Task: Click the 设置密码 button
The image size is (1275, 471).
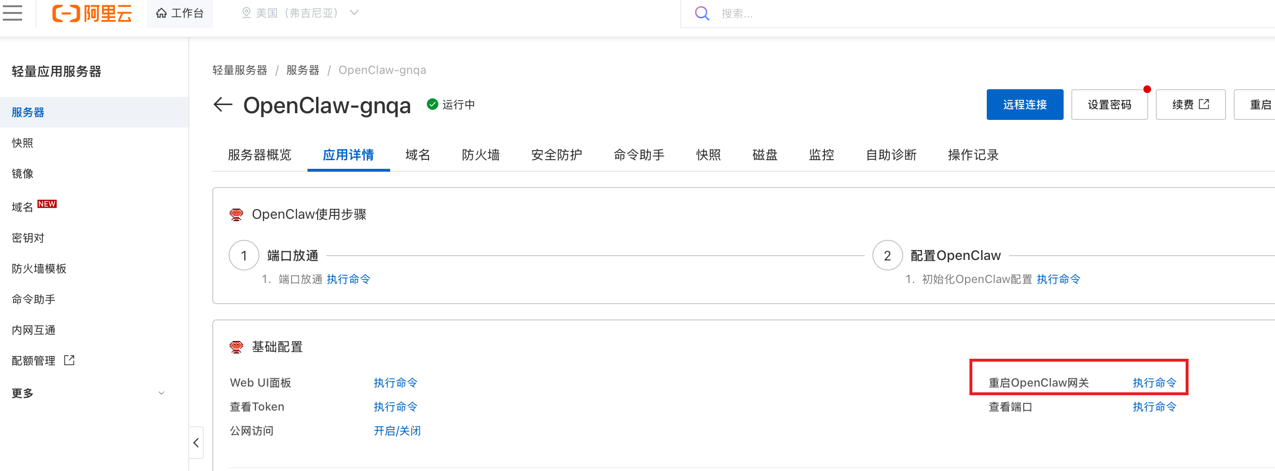Action: coord(1109,104)
